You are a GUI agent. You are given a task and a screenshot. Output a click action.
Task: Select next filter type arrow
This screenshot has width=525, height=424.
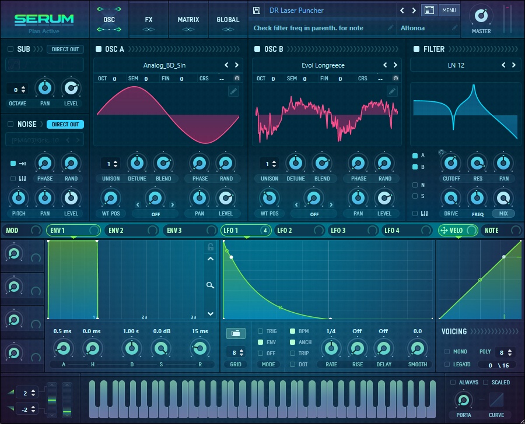513,65
